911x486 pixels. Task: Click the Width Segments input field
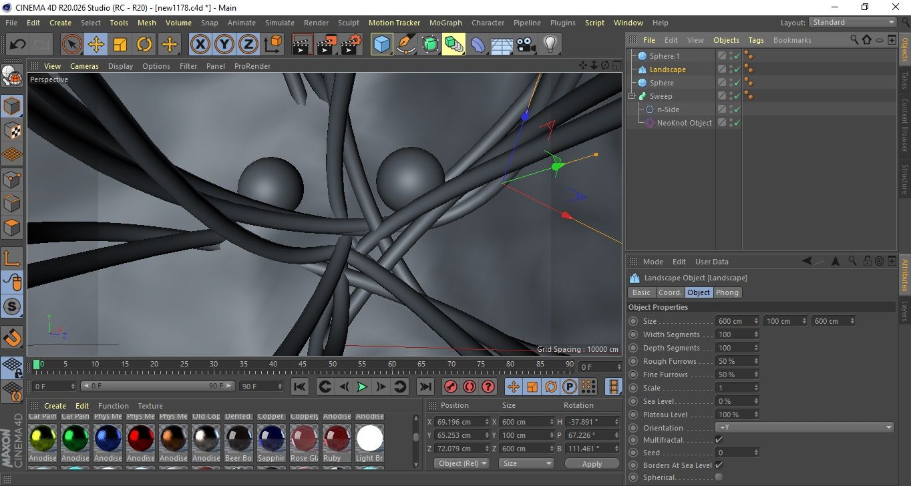738,334
